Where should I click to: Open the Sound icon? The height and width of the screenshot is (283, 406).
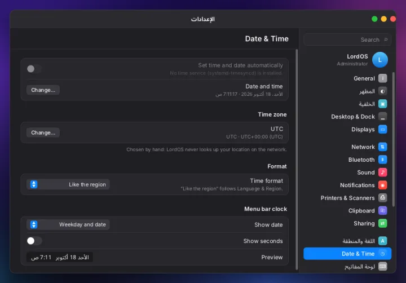[x=382, y=172]
